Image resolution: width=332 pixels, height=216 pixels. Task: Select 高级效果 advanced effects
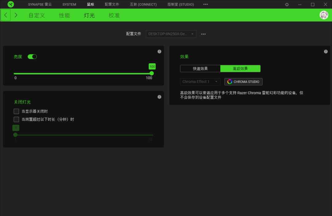(x=240, y=69)
